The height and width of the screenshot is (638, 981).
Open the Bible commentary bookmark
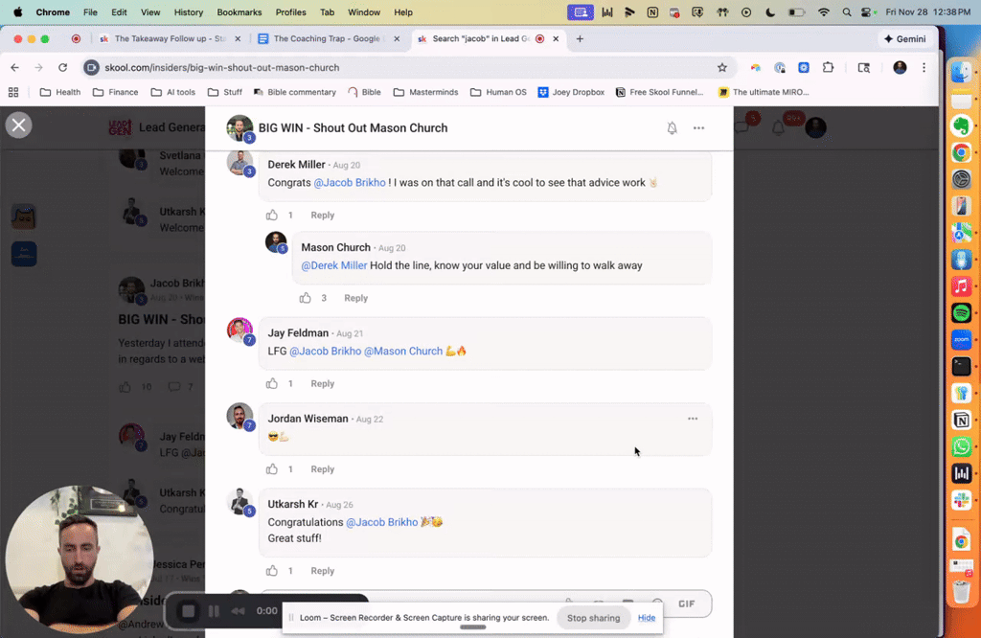295,93
